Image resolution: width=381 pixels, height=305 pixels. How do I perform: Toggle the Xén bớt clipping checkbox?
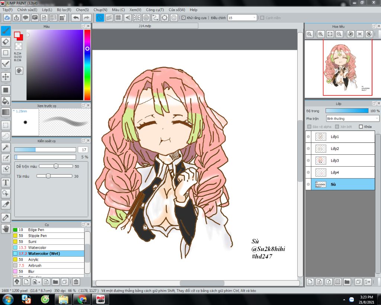coord(337,126)
